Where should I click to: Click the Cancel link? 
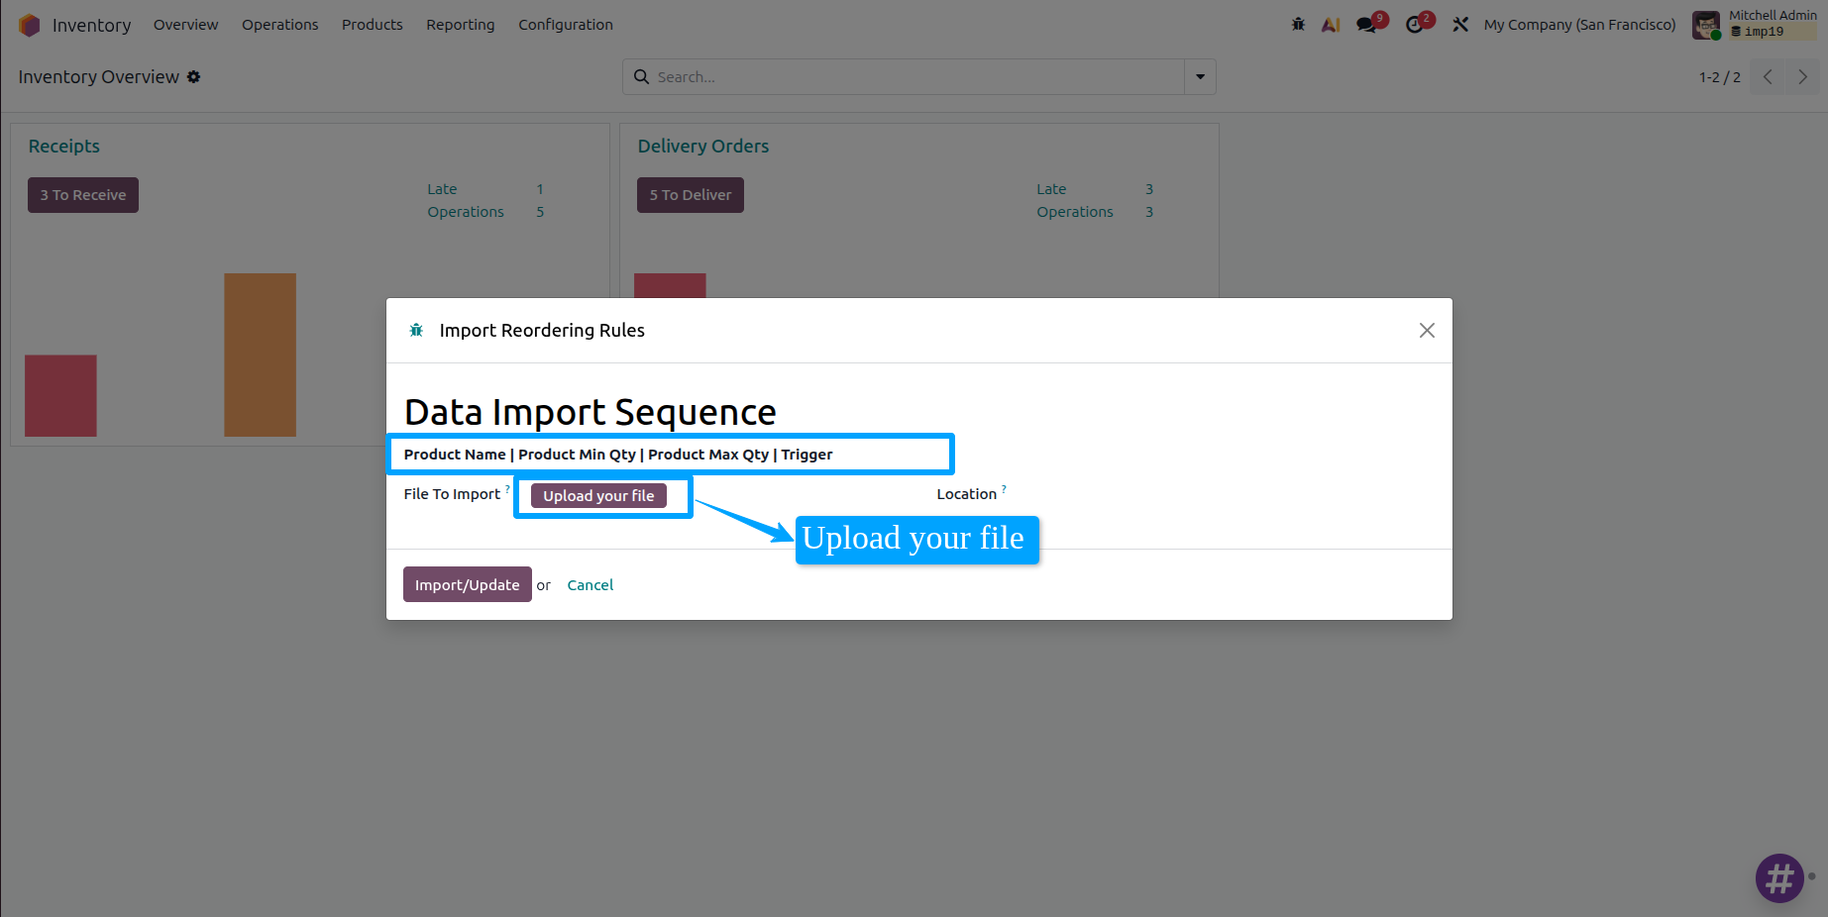click(x=591, y=585)
